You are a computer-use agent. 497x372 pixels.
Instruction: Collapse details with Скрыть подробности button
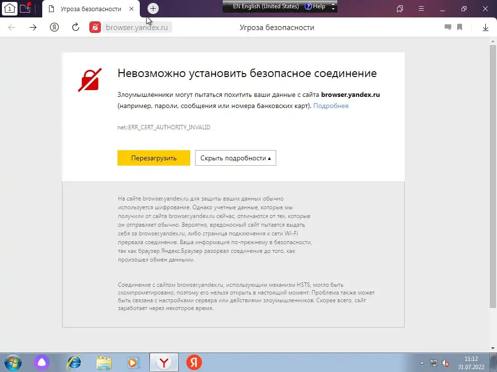pyautogui.click(x=235, y=158)
